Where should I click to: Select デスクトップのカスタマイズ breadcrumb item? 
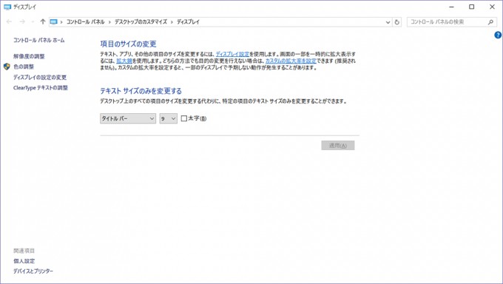(x=141, y=22)
